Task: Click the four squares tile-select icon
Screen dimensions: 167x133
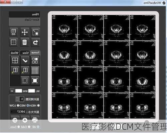Action: coord(35,60)
